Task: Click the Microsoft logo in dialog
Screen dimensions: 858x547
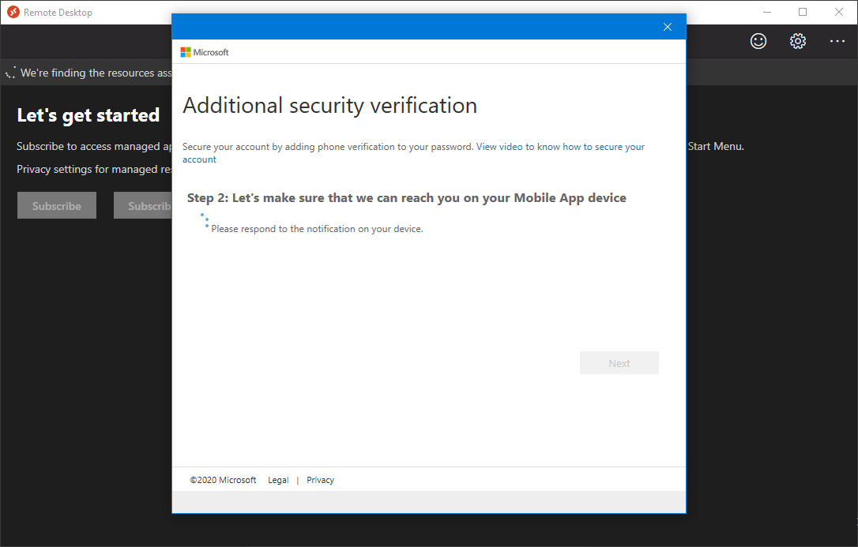Action: click(205, 52)
